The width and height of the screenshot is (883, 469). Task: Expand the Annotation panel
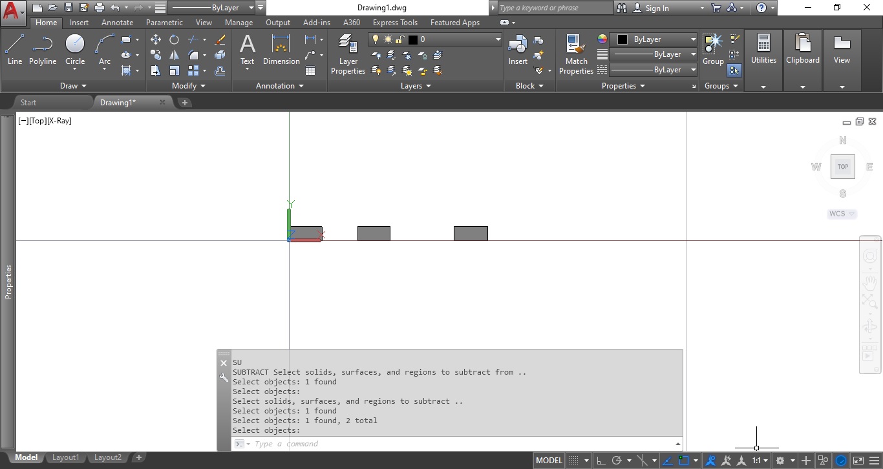[x=280, y=85]
